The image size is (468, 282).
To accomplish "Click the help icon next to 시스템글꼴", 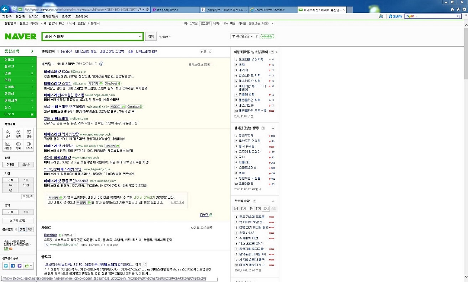I will 256,36.
